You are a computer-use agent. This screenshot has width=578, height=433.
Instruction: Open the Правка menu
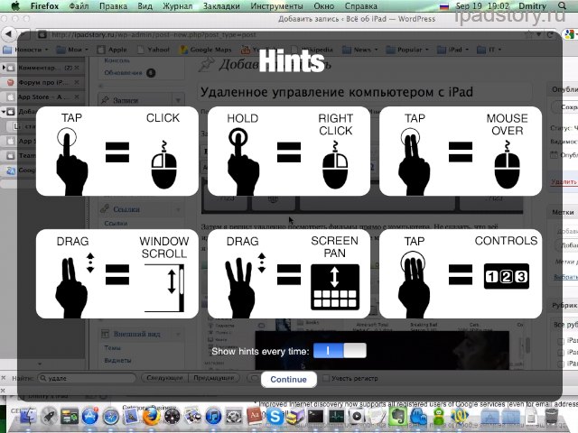coord(113,6)
